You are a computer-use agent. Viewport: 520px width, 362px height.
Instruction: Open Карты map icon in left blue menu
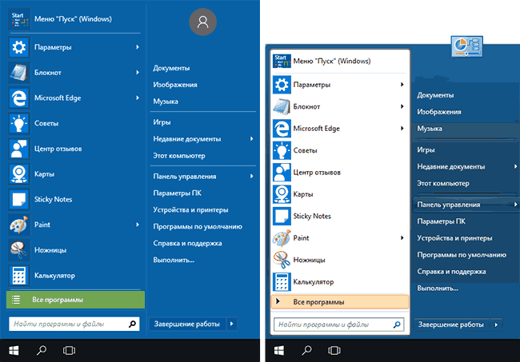(19, 174)
